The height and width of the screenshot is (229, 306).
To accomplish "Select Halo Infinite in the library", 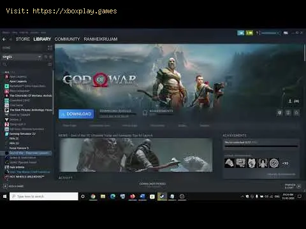I will coord(17,167).
